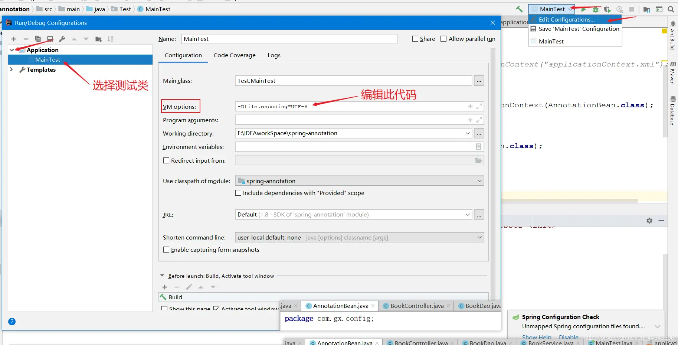Click the JRE row ellipsis button

(479, 215)
